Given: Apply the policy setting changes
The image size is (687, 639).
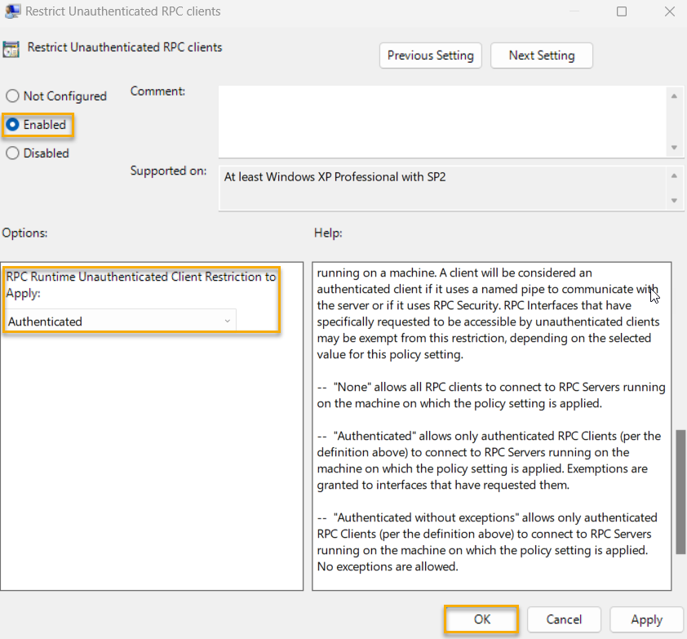Looking at the screenshot, I should pyautogui.click(x=646, y=619).
